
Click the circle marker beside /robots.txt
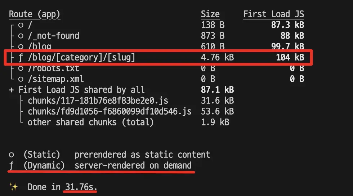point(21,68)
